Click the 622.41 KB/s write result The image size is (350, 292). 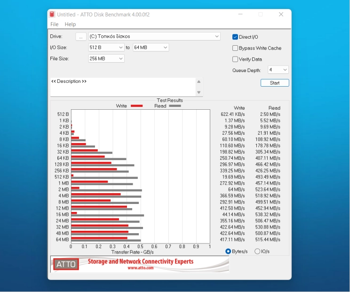tap(232, 114)
